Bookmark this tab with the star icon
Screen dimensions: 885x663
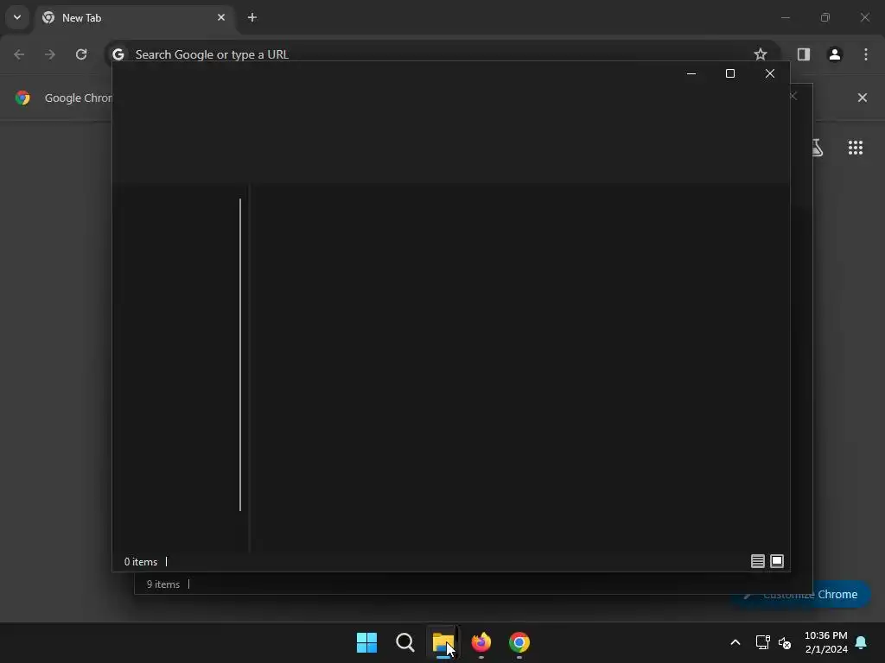click(x=761, y=54)
